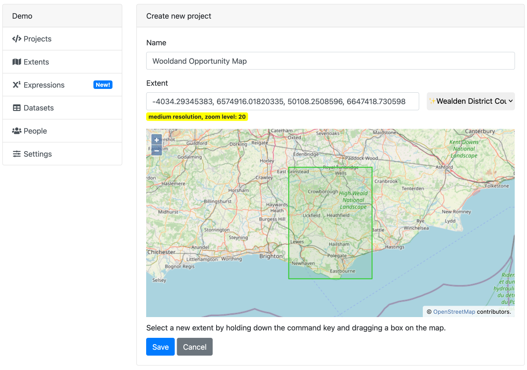The image size is (527, 370).
Task: Click the Expressions superscript icon
Action: [x=17, y=85]
